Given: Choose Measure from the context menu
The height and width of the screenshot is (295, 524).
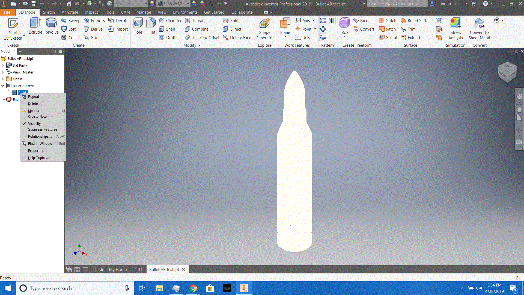Looking at the screenshot, I should (35, 111).
